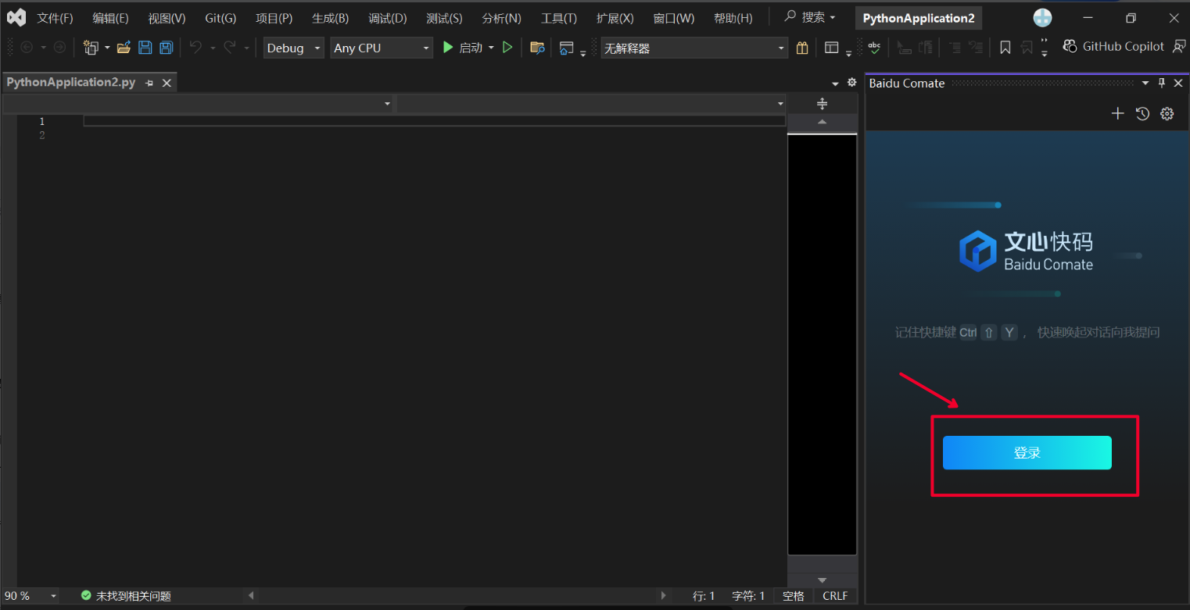Click the window layout toolbar icon

coord(832,48)
